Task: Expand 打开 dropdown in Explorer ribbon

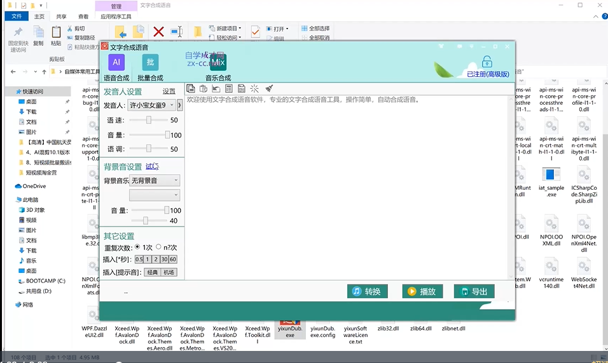Action: pyautogui.click(x=278, y=29)
